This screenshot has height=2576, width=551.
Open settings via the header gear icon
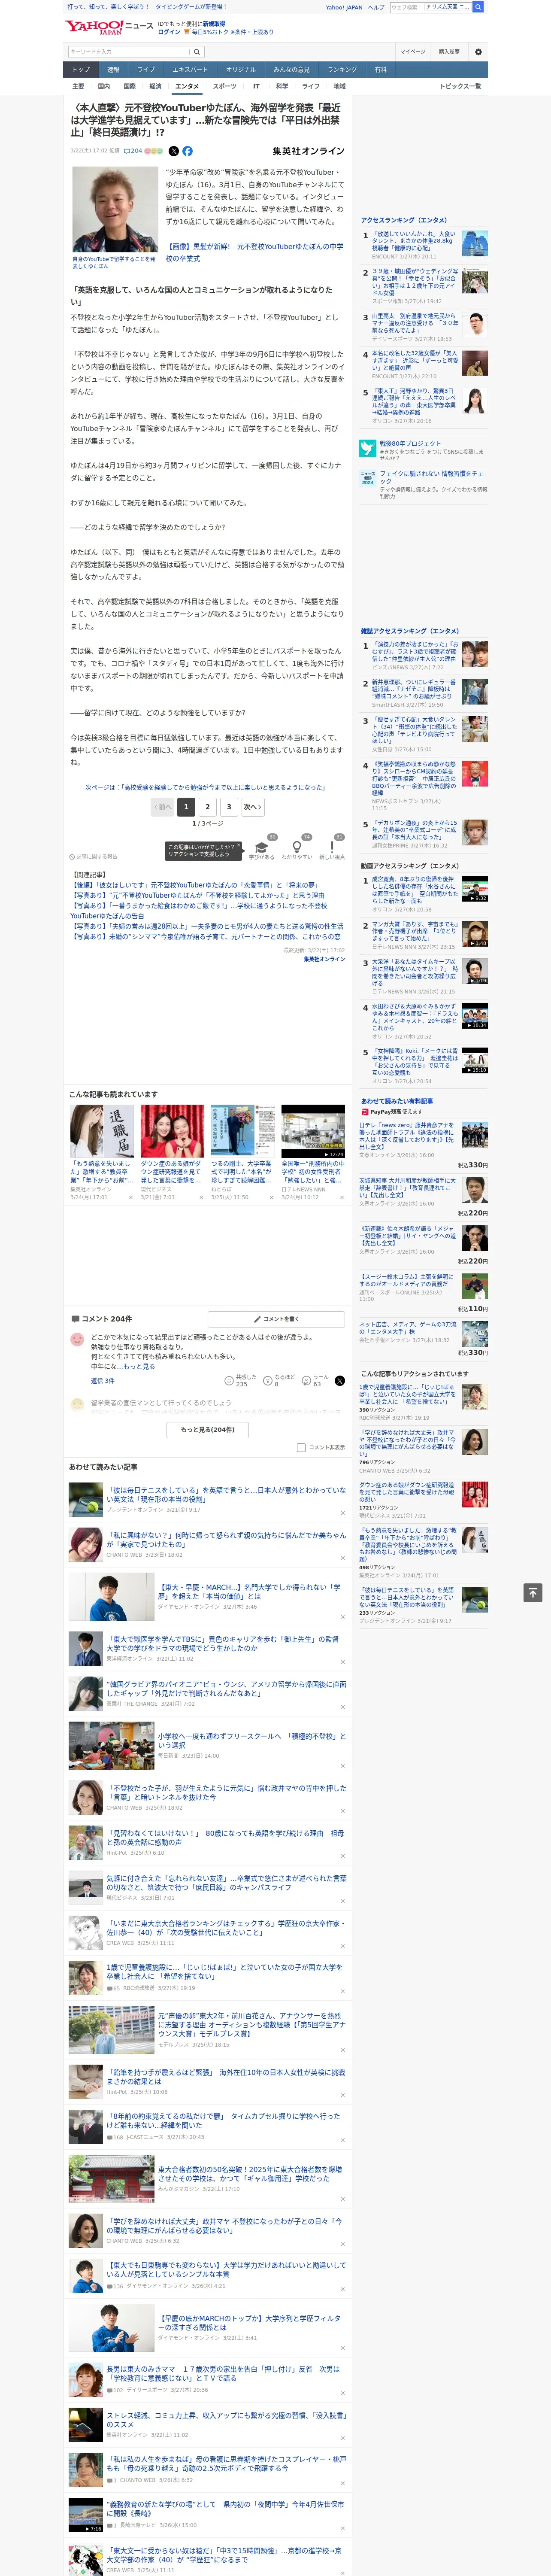(478, 51)
